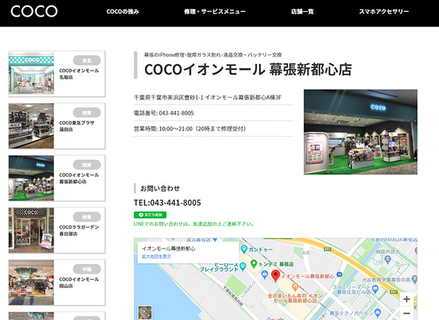The width and height of the screenshot is (439, 320).
Task: Zoom out the map with minus button
Action: coord(407,313)
